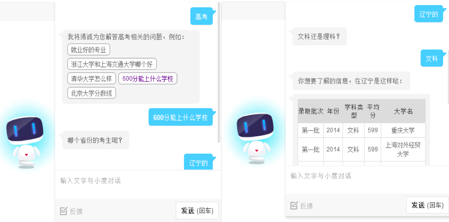
Task: Focus the right chat message input box
Action: pyautogui.click(x=367, y=176)
